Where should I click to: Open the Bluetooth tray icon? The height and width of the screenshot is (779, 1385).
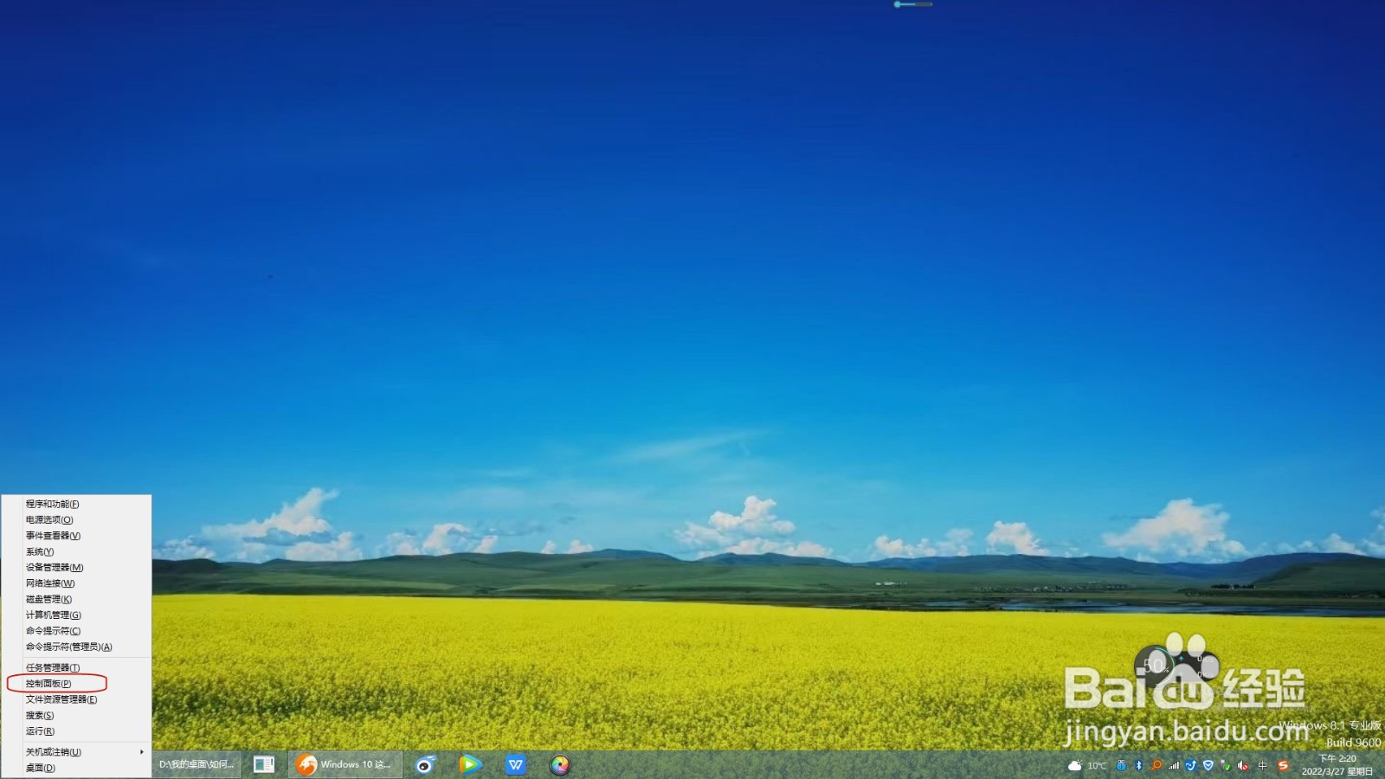tap(1139, 765)
